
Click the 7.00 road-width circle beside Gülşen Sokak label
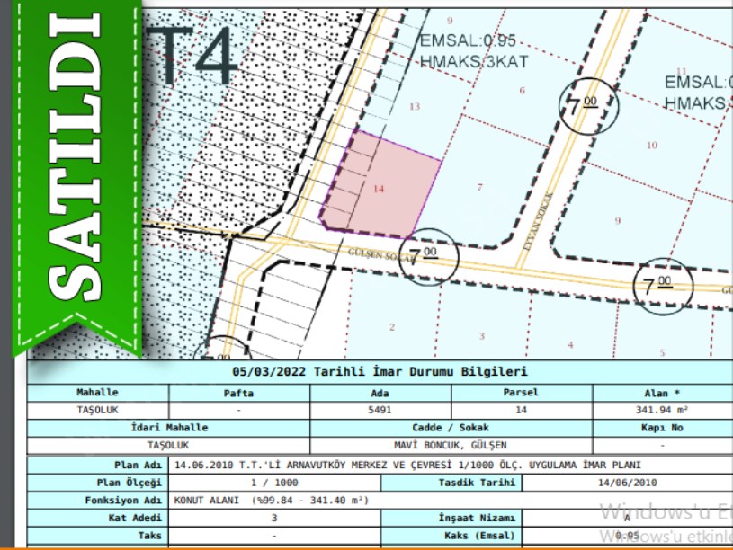(430, 256)
